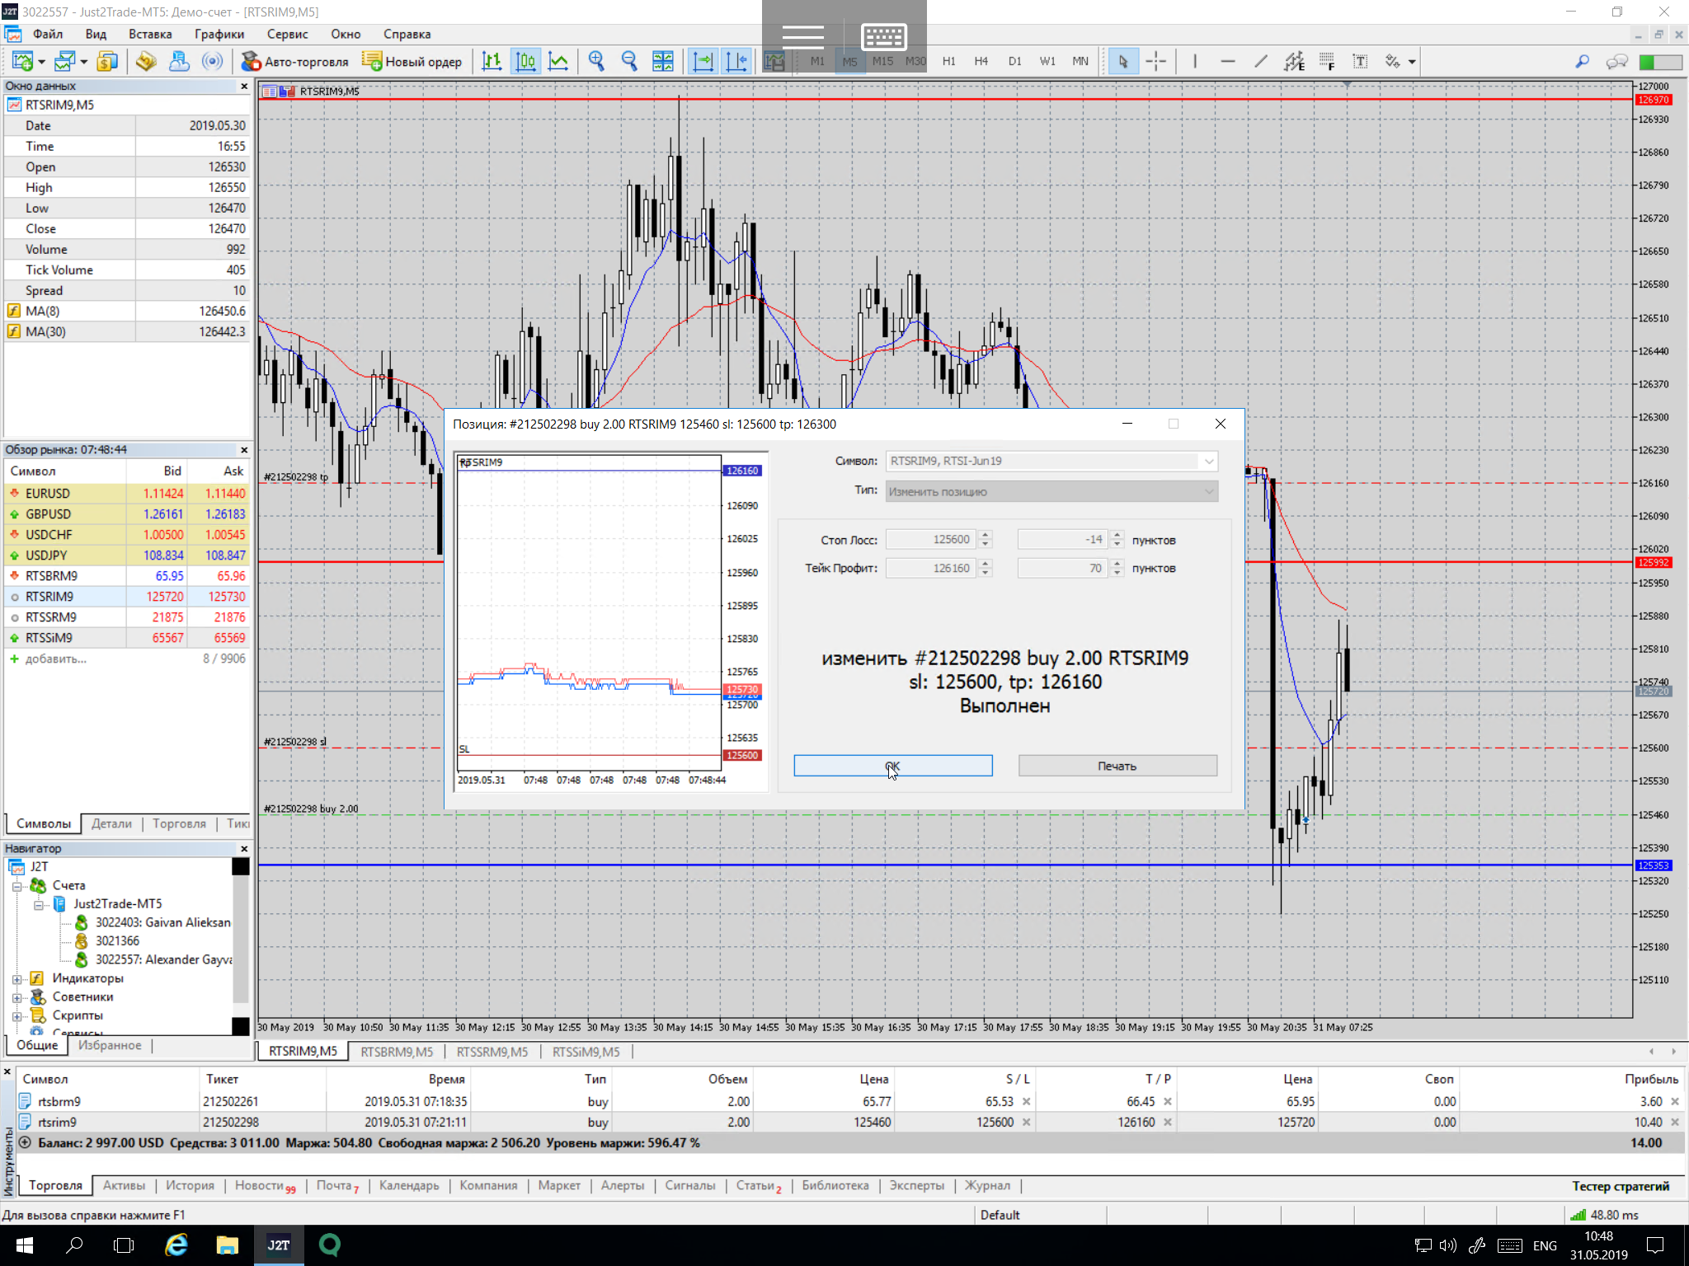Screen dimensions: 1689x1266
Task: Select the Fibonacci retracement tool
Action: point(1326,61)
